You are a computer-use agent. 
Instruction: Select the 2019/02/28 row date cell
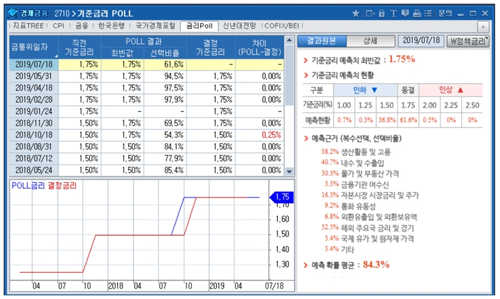click(34, 100)
